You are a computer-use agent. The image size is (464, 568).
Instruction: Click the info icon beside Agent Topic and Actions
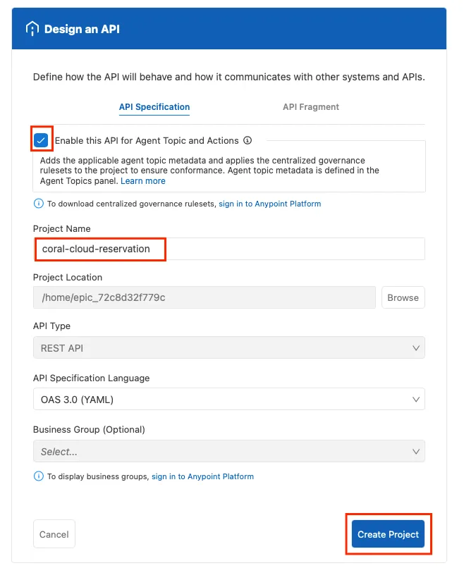point(248,140)
